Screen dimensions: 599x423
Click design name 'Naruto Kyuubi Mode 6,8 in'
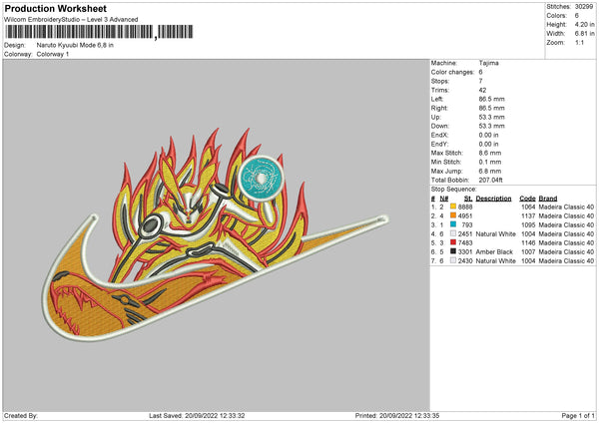pos(75,45)
